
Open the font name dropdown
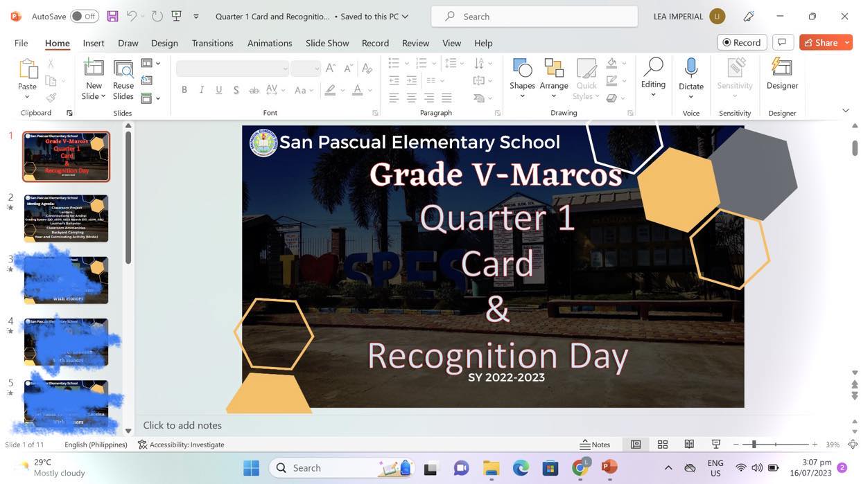[x=285, y=69]
